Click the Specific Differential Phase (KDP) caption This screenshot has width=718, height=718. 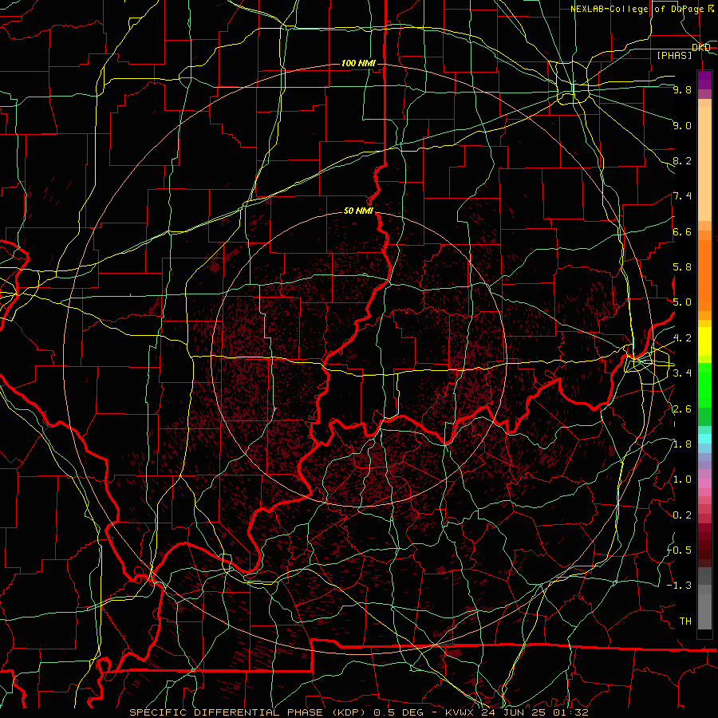click(x=249, y=712)
